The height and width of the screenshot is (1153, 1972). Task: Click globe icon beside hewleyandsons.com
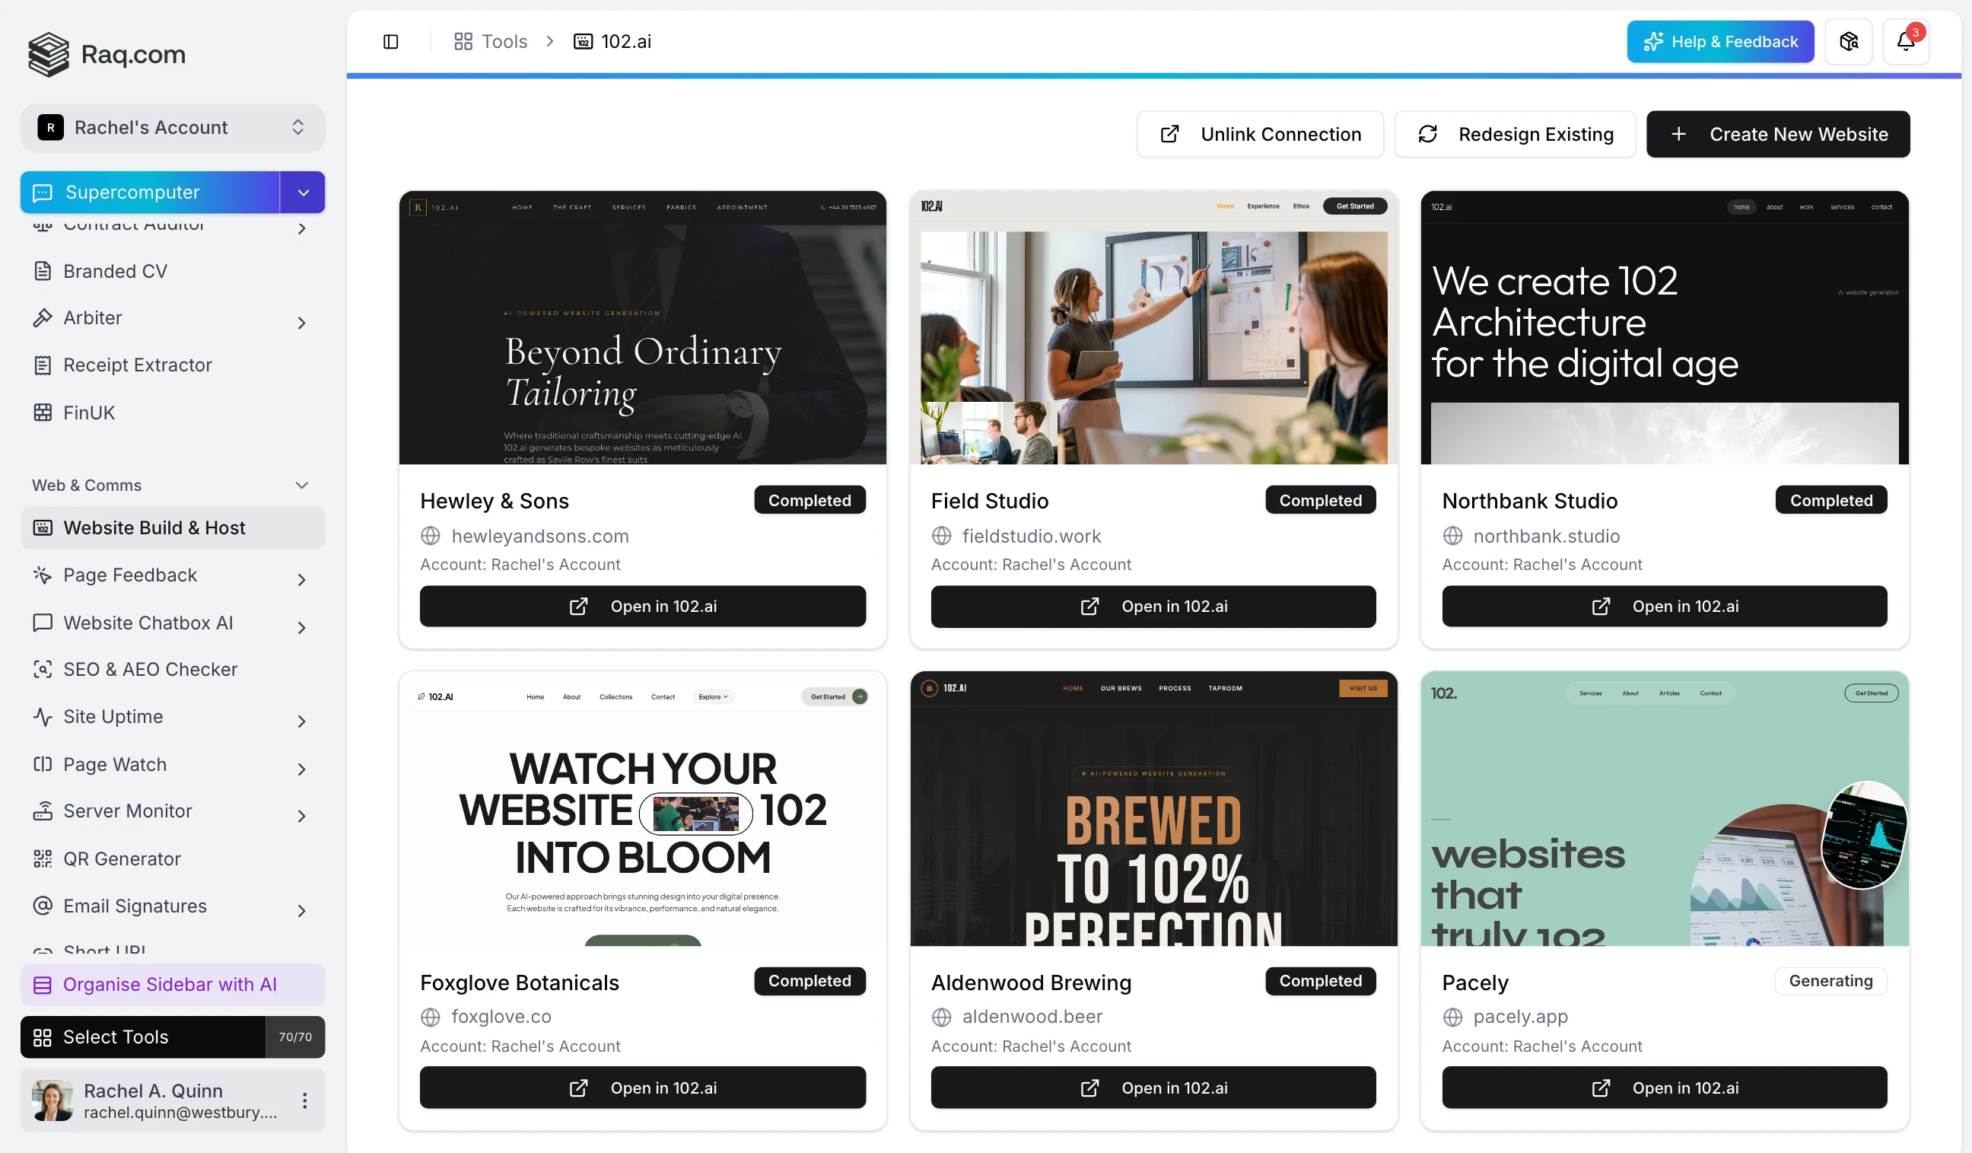coord(431,537)
